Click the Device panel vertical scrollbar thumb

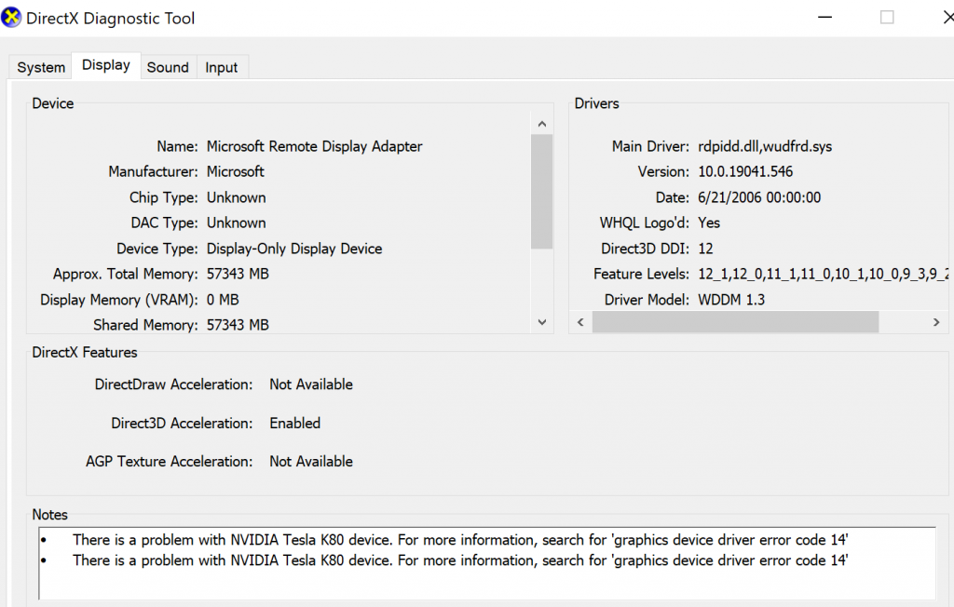(x=541, y=192)
